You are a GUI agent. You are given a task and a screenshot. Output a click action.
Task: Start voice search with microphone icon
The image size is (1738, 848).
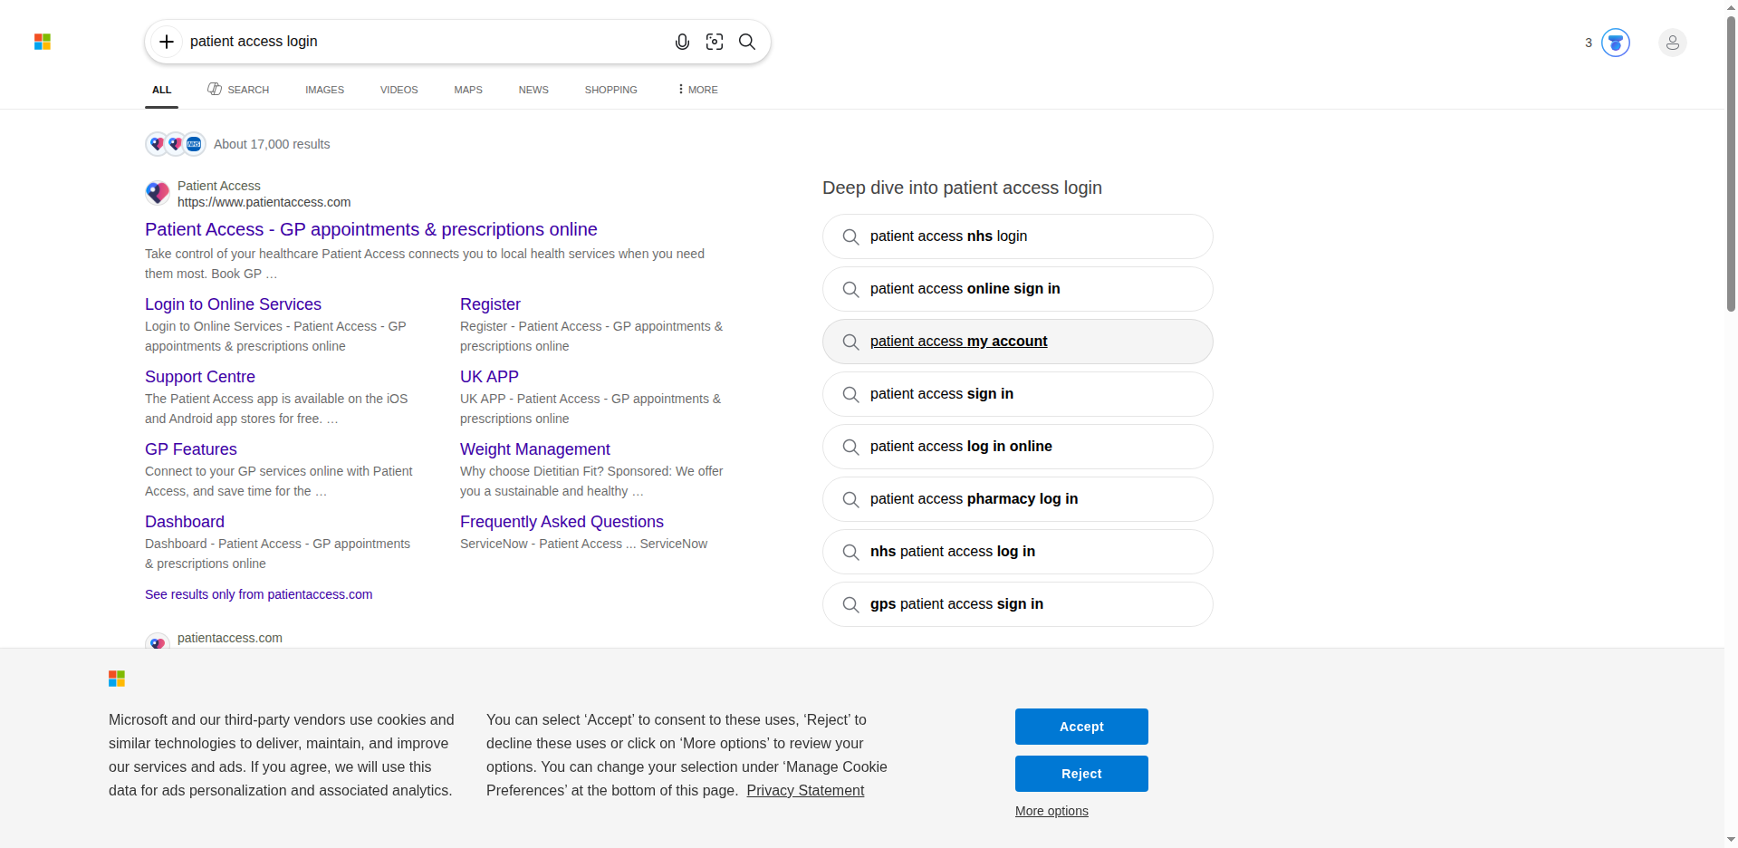(682, 42)
